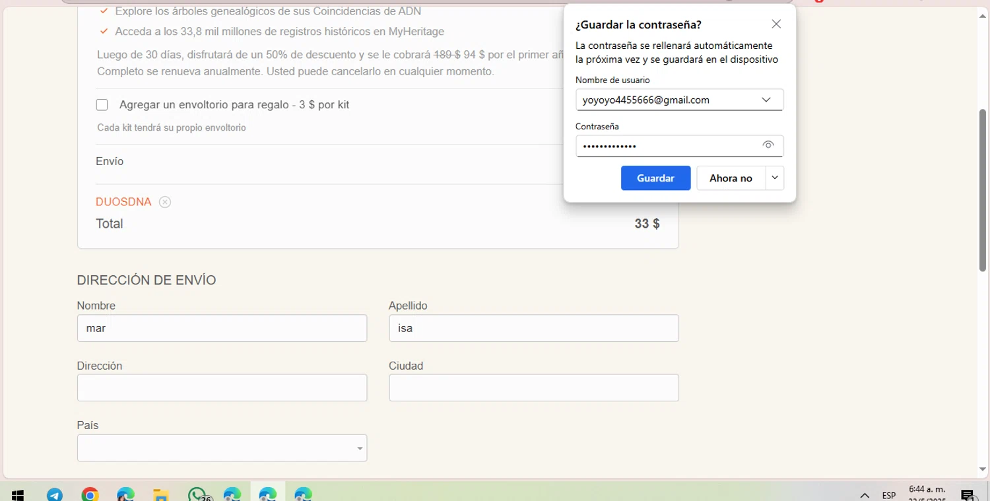This screenshot has height=501, width=990.
Task: Click the Guardar button
Action: click(x=655, y=178)
